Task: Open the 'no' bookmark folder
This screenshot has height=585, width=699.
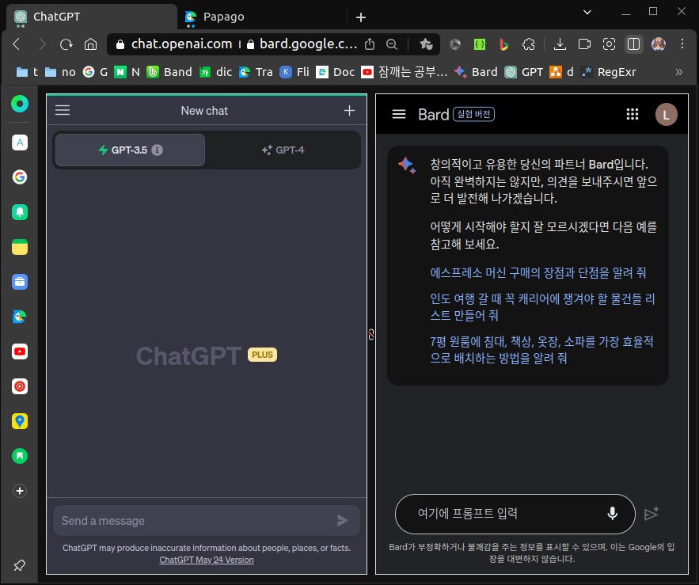Action: tap(61, 72)
